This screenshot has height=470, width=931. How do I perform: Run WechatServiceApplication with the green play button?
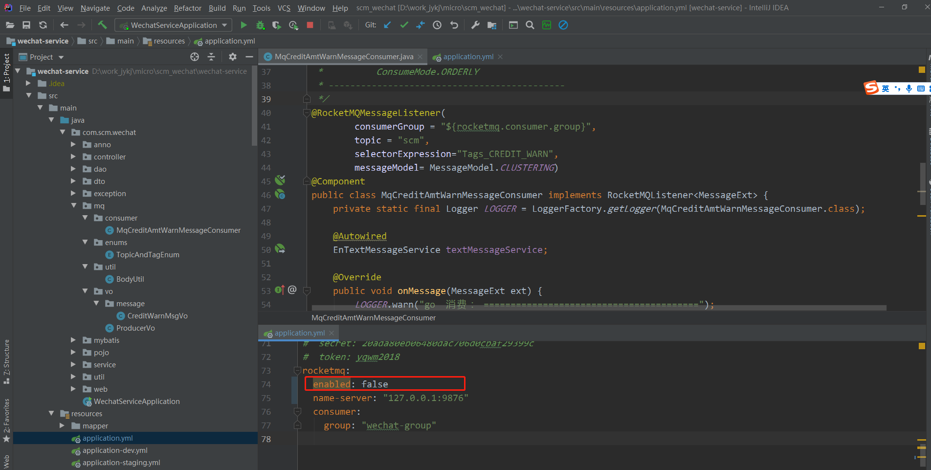click(244, 25)
